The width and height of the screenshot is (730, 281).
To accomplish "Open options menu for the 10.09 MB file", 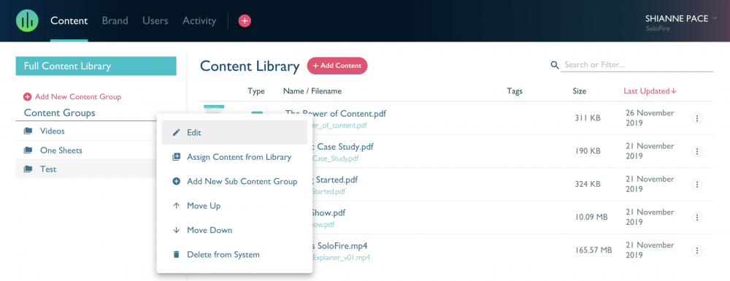I will coord(697,218).
